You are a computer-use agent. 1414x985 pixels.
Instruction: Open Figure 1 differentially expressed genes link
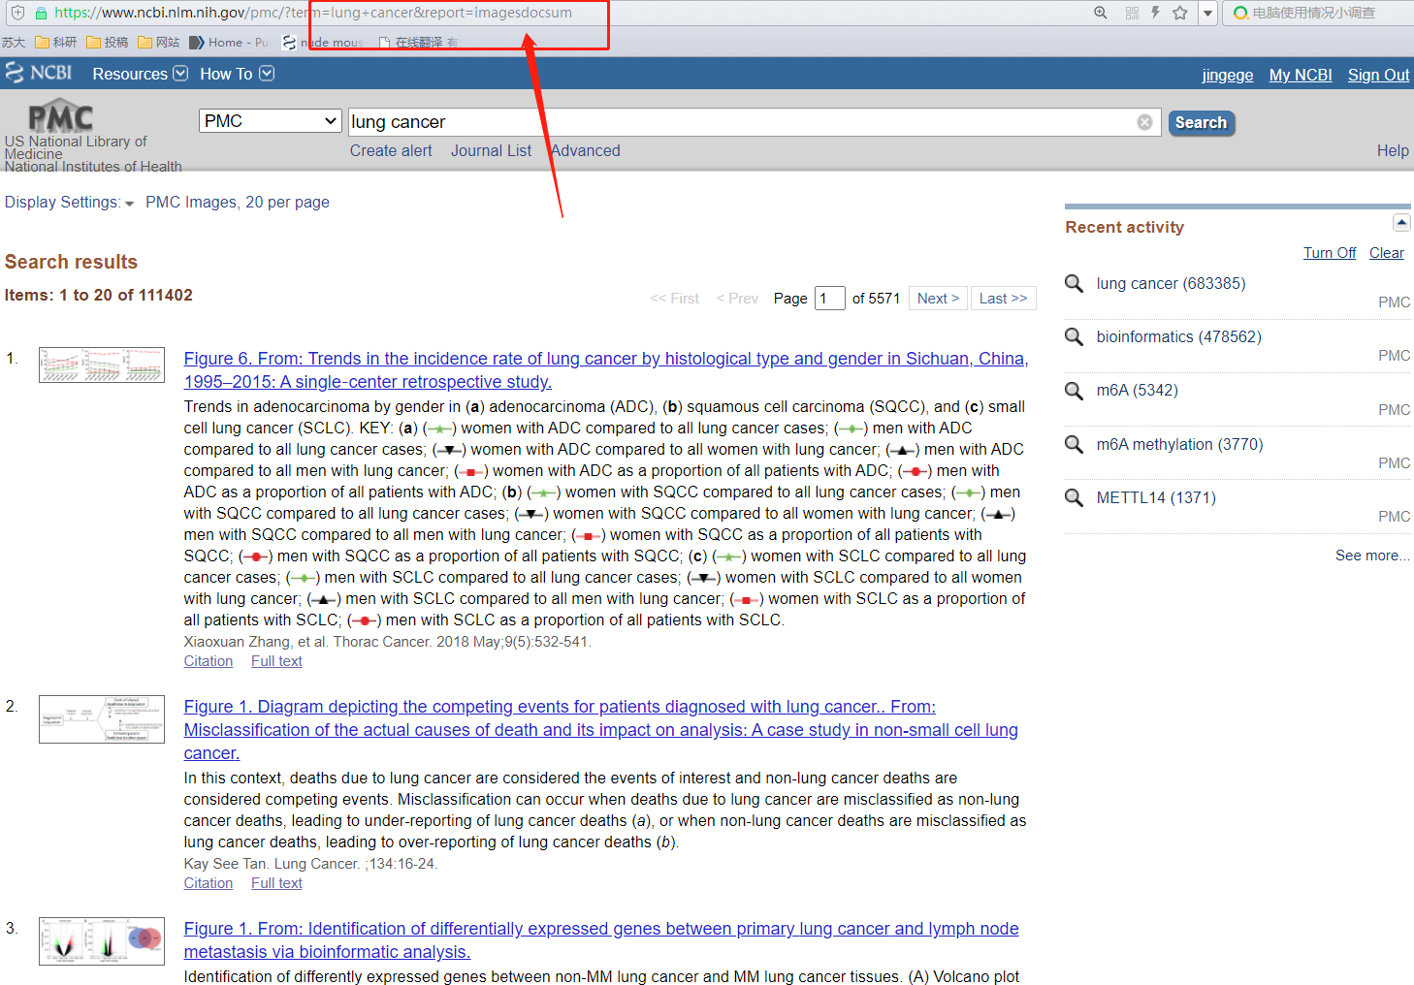tap(601, 940)
